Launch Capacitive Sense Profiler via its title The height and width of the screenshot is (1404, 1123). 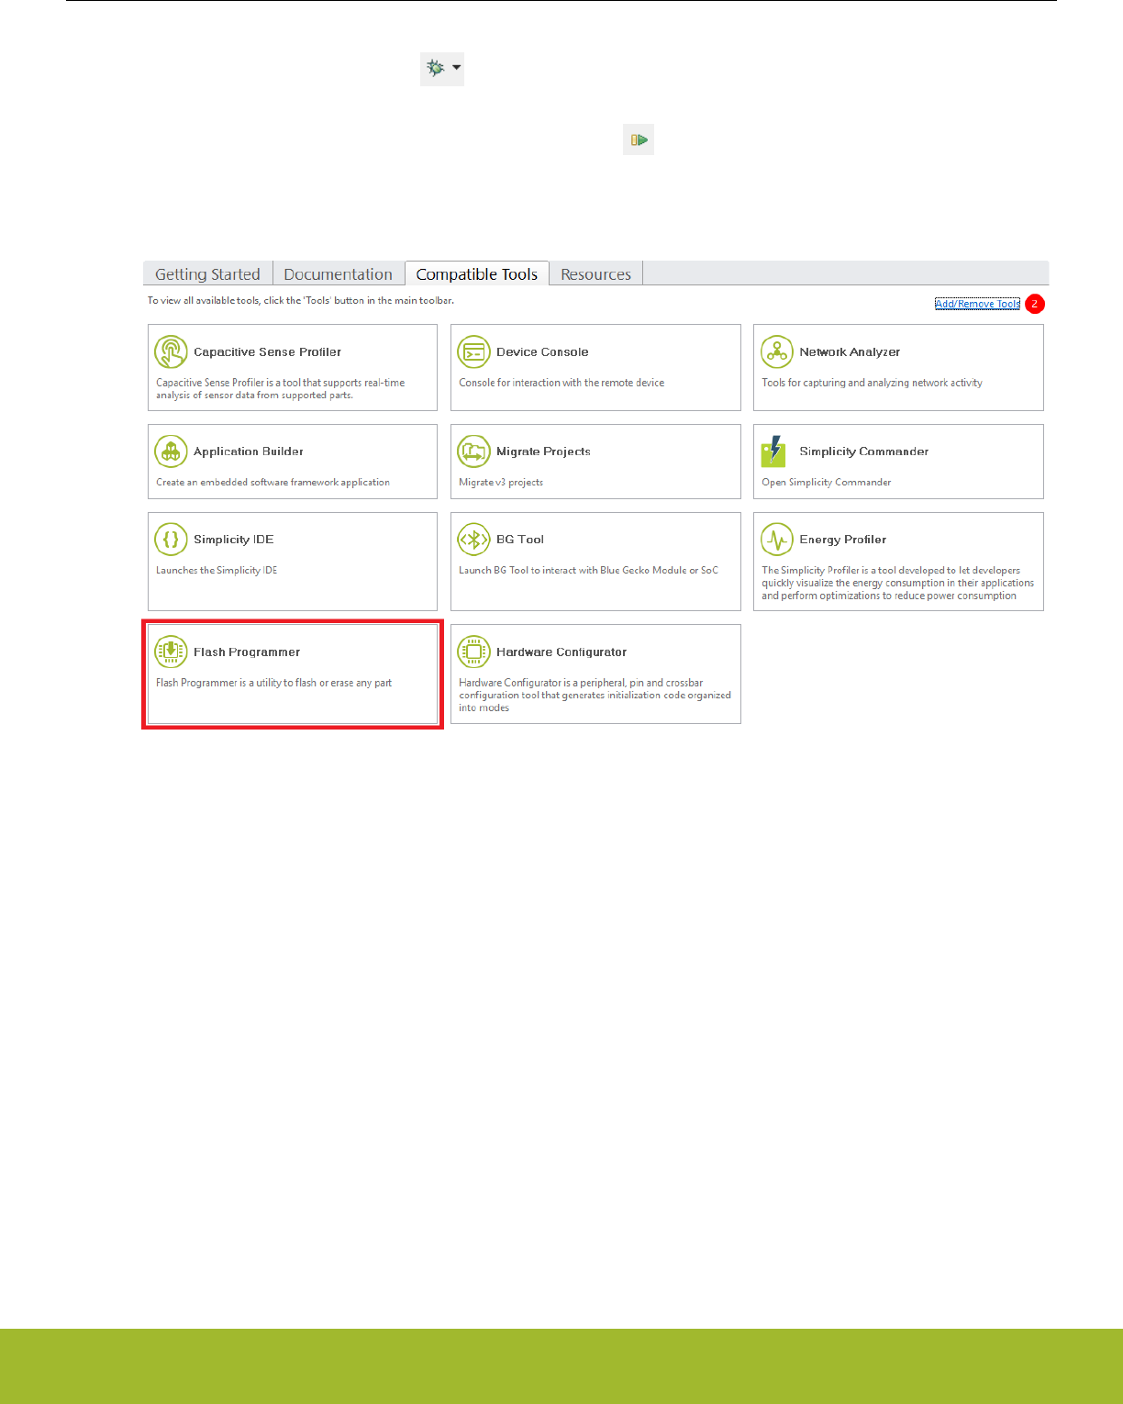pos(267,352)
